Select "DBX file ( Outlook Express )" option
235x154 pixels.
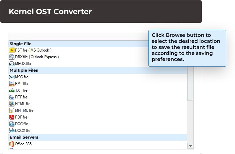[x=98, y=57]
